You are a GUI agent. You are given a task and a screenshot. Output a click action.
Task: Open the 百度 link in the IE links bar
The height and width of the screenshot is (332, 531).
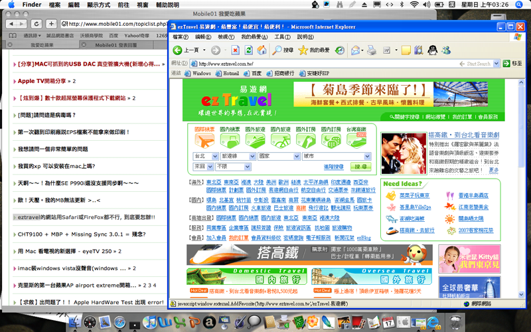(x=253, y=73)
